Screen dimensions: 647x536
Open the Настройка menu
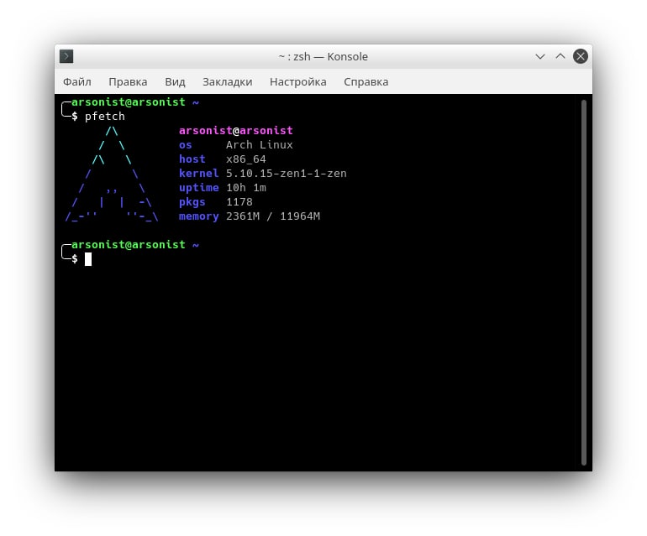coord(298,81)
